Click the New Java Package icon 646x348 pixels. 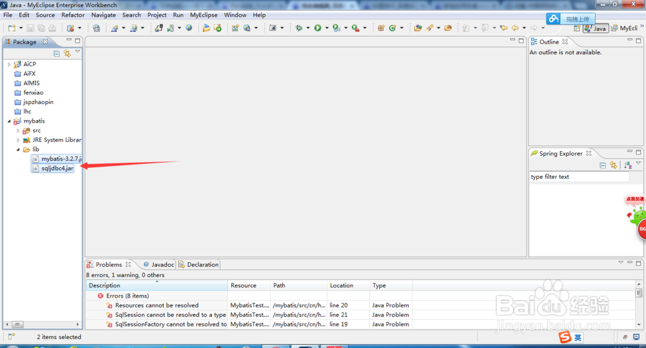[x=381, y=28]
